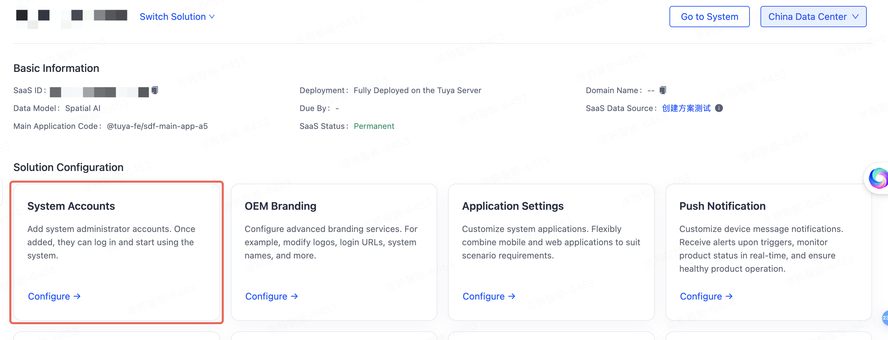
Task: Click the Push Notification card description
Action: [x=761, y=249]
